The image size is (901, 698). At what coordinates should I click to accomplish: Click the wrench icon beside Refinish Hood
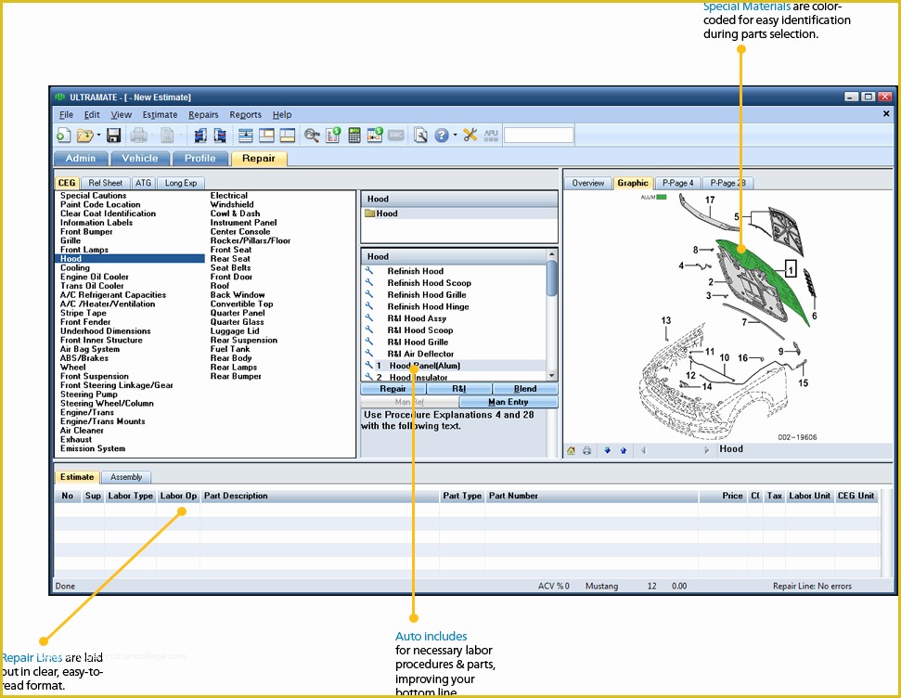pyautogui.click(x=369, y=271)
